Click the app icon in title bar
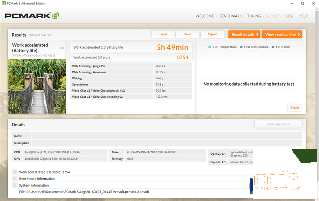The width and height of the screenshot is (319, 201). tap(4, 3)
